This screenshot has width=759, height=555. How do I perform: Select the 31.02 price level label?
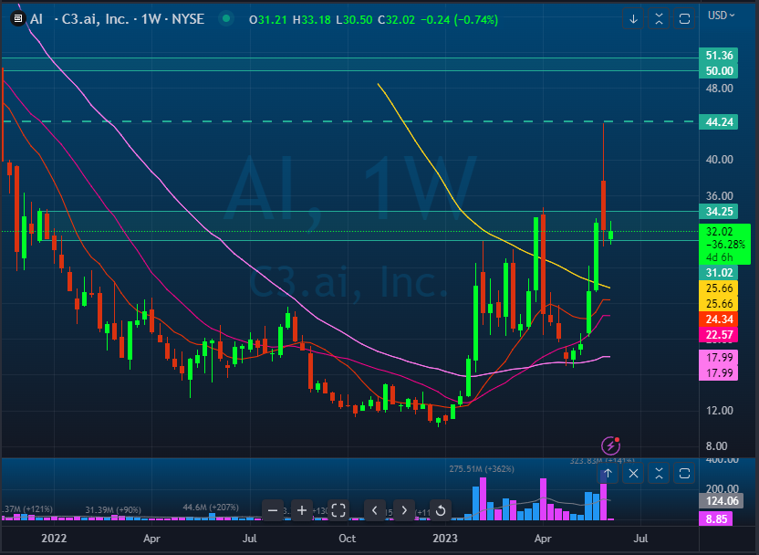coord(719,273)
